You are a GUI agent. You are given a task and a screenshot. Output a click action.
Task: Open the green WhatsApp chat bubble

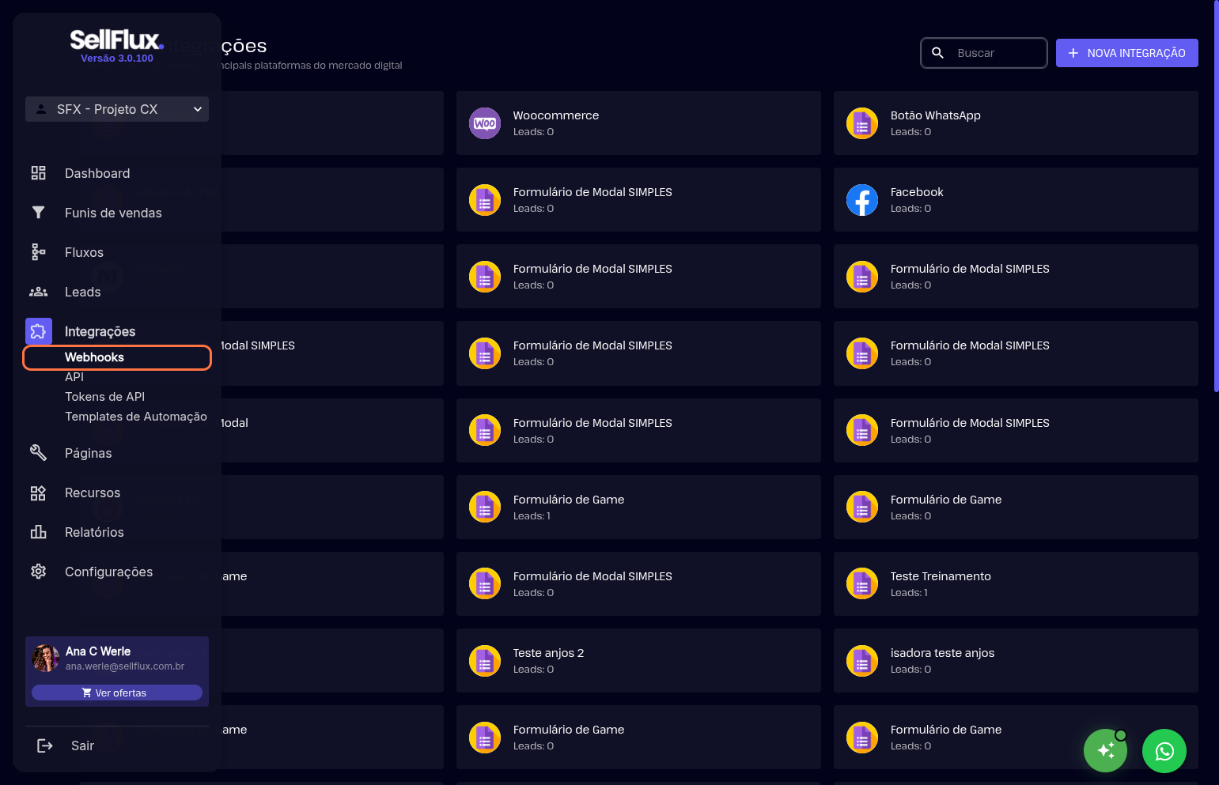[x=1164, y=751]
